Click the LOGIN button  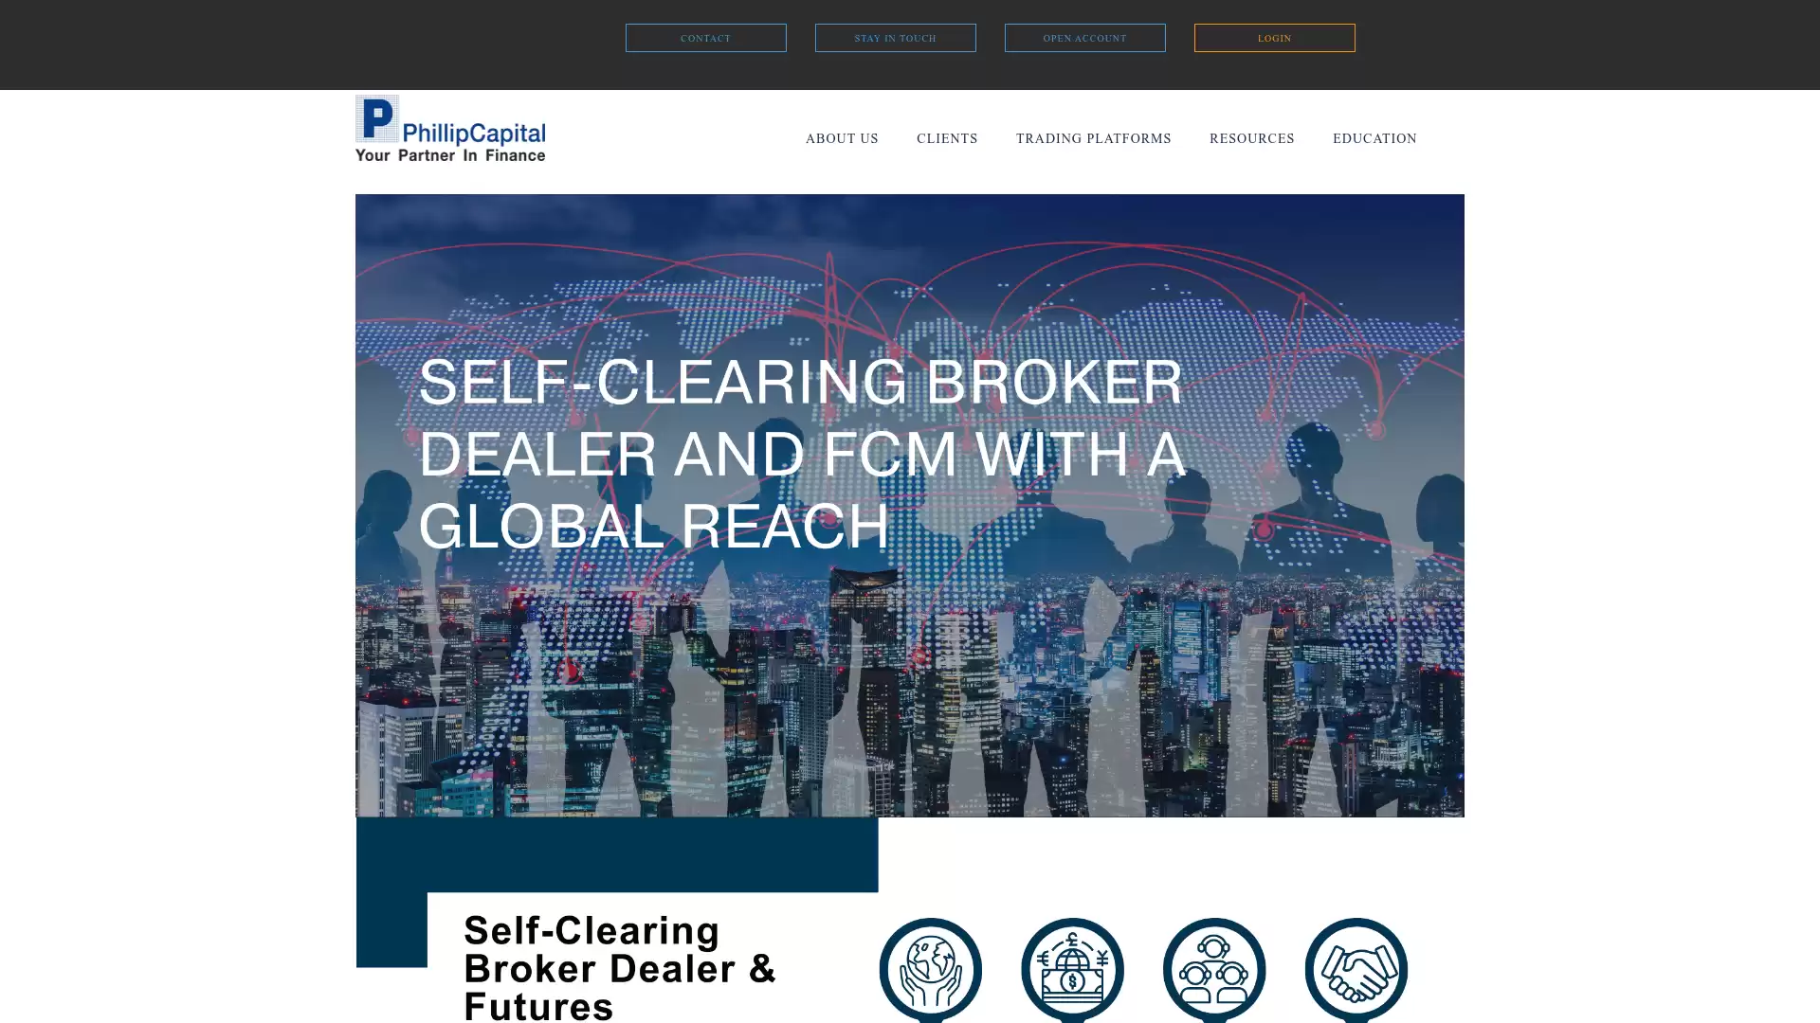click(1275, 38)
